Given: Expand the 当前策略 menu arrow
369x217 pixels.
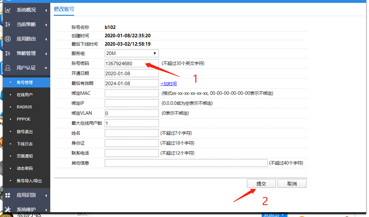Looking at the screenshot, I should (46, 25).
